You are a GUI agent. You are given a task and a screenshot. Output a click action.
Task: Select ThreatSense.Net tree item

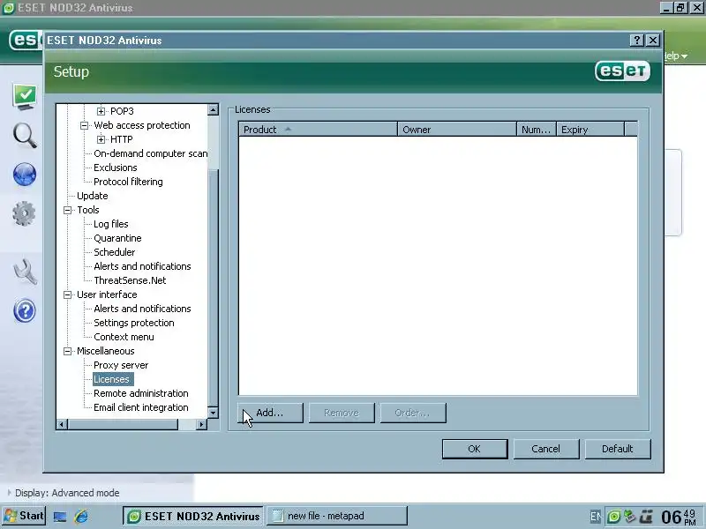(130, 280)
